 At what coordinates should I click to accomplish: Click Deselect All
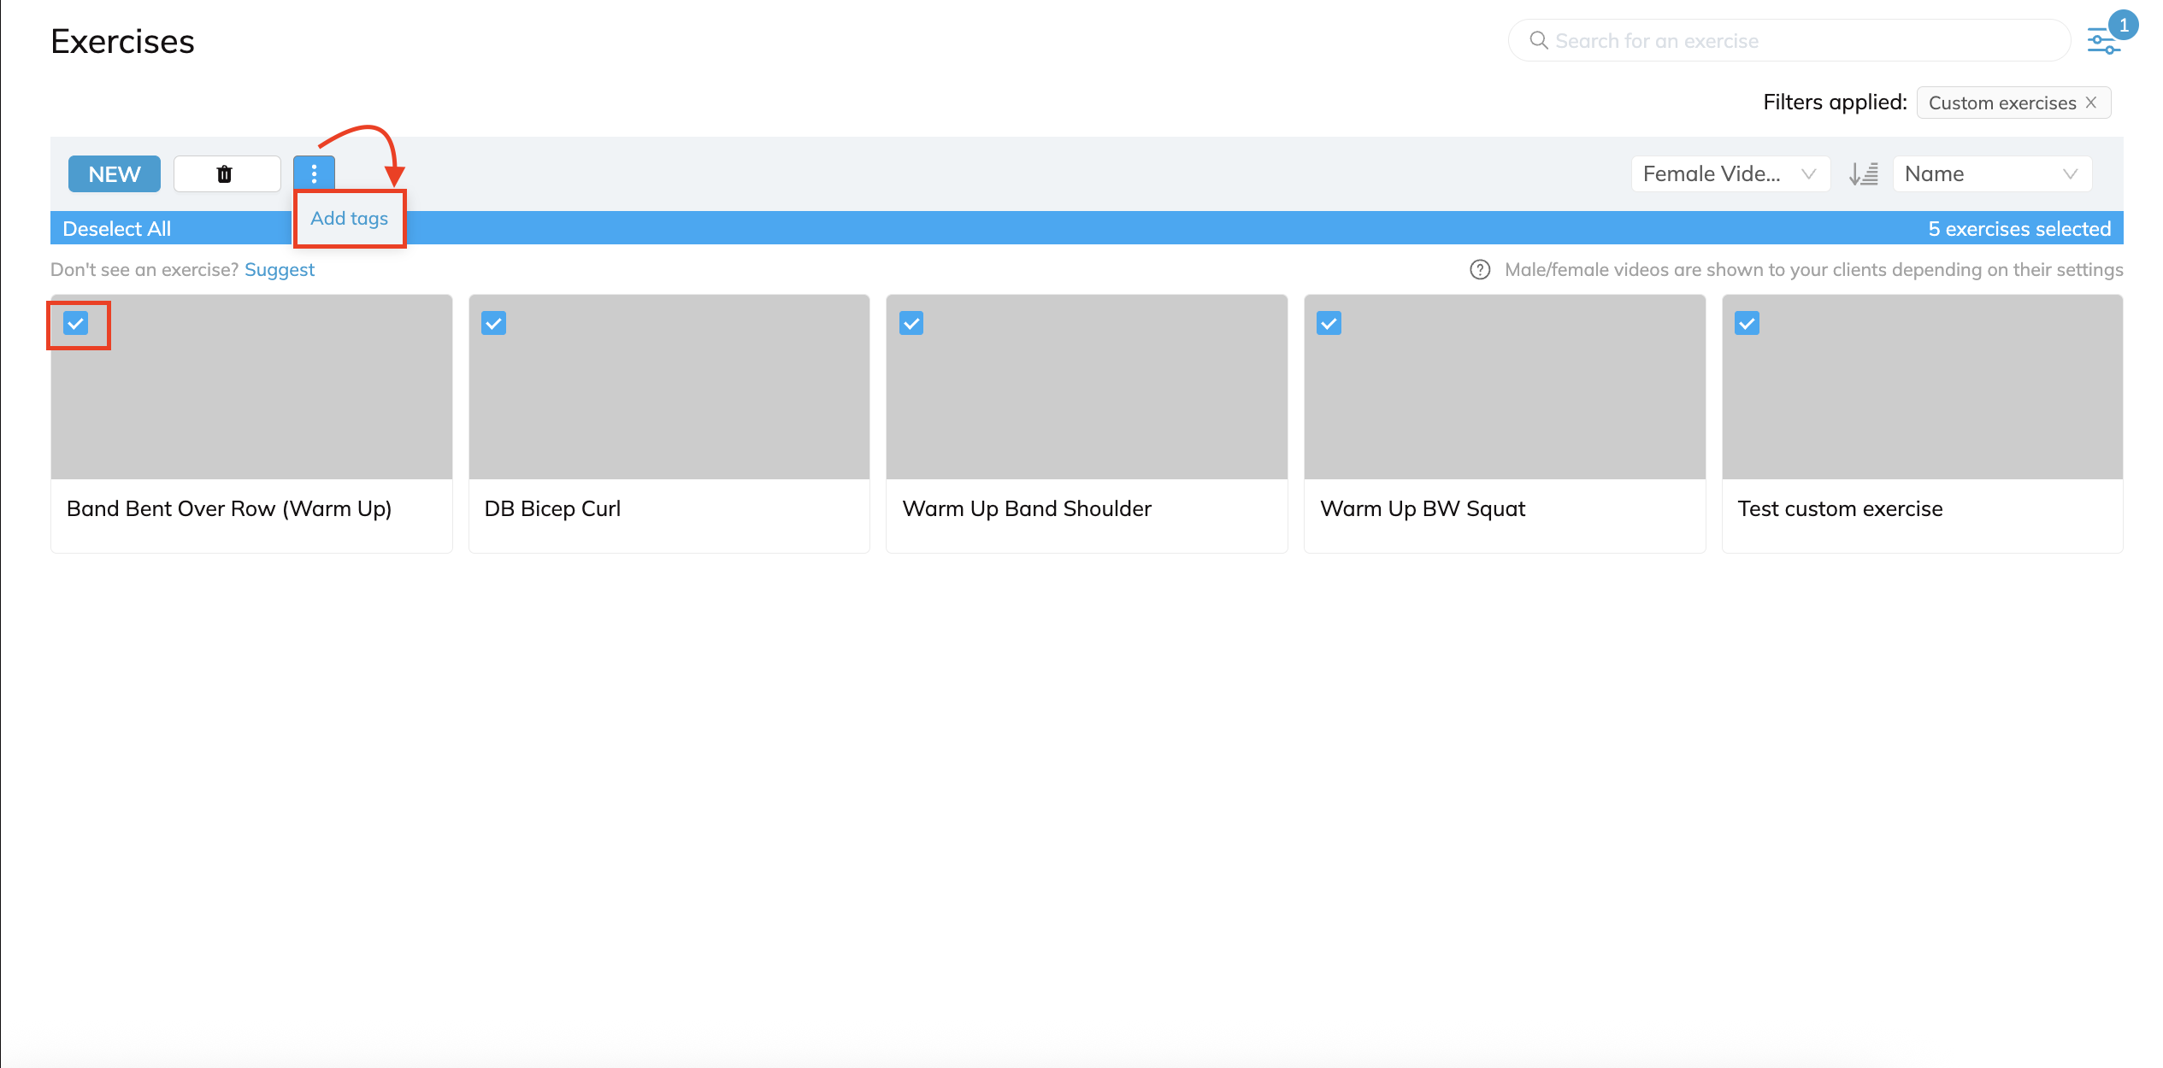[117, 229]
